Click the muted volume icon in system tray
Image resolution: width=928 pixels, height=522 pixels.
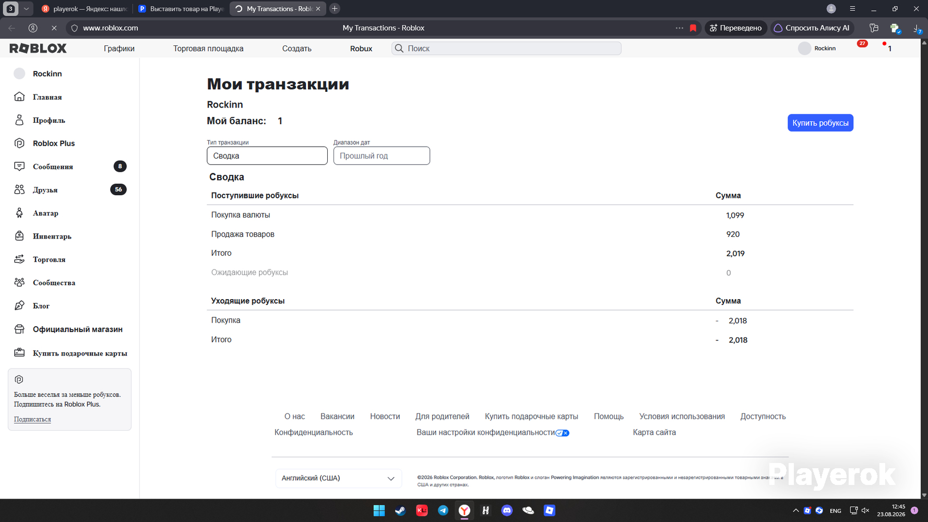coord(865,511)
